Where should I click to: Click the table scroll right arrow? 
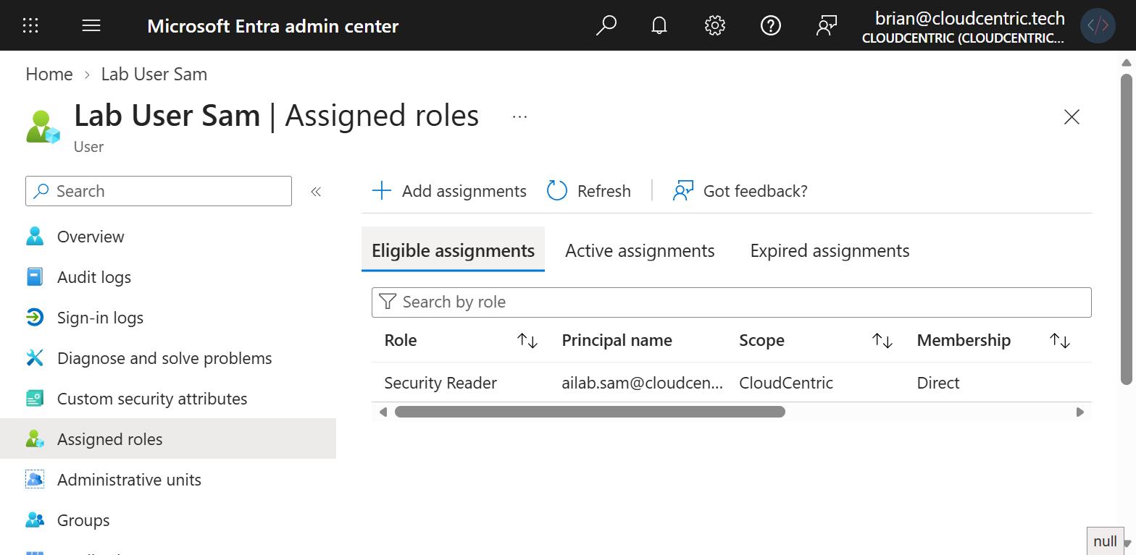point(1079,412)
